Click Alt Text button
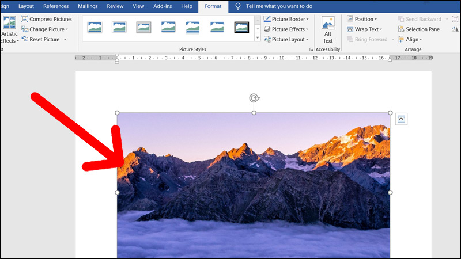Screen dimensions: 461x259 [x=328, y=30]
